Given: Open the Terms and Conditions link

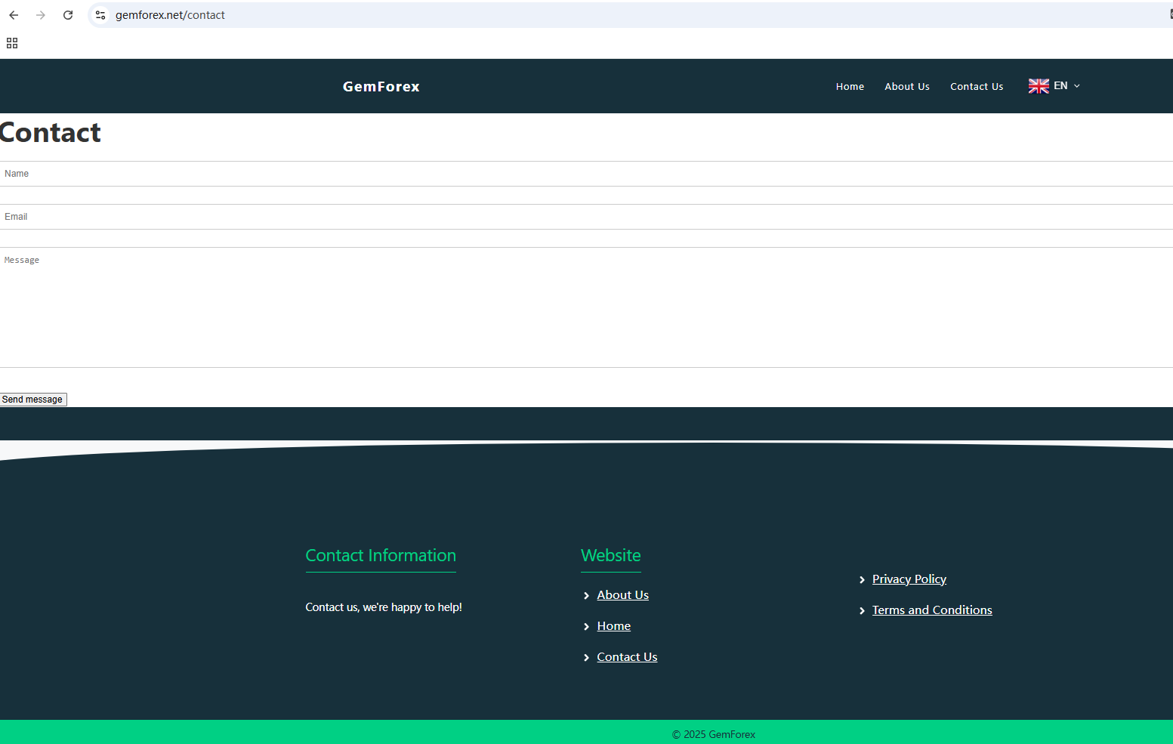Looking at the screenshot, I should pos(931,610).
